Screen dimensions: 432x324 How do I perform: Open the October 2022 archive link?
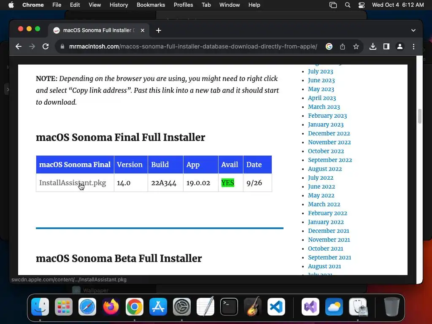pyautogui.click(x=326, y=151)
